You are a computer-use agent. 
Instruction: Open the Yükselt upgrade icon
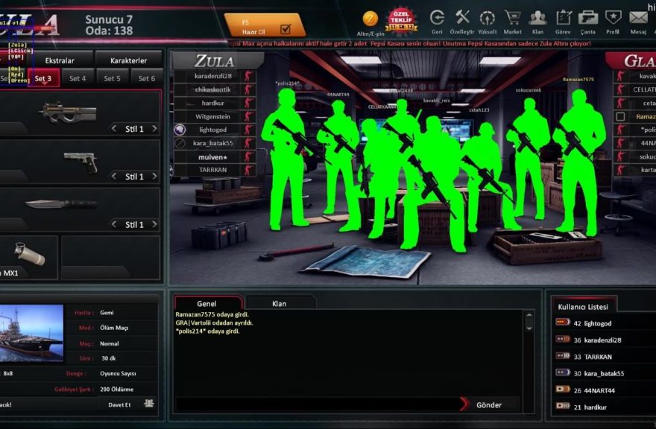488,18
